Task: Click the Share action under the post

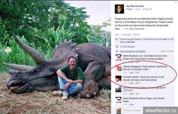Action: [136, 35]
